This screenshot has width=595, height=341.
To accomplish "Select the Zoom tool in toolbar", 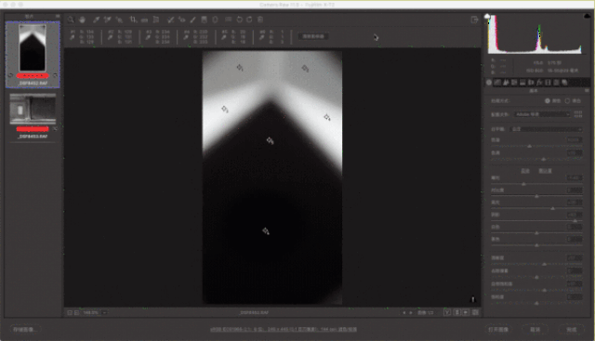I will coord(71,20).
